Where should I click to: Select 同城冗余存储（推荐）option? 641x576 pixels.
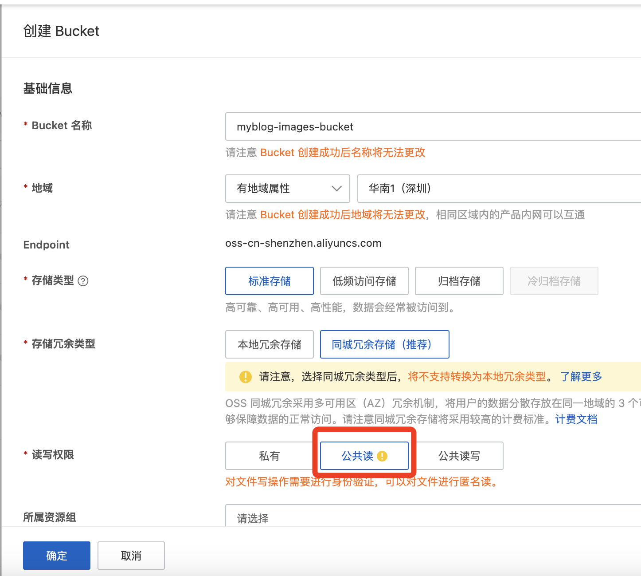tap(384, 344)
